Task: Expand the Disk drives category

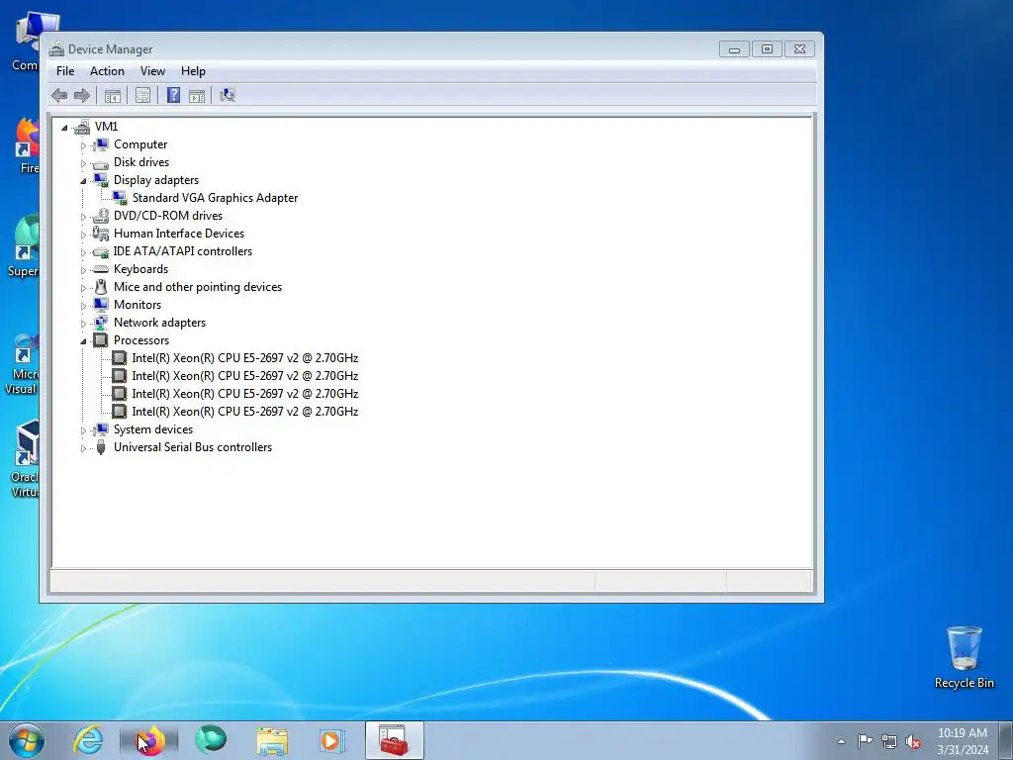Action: point(83,163)
